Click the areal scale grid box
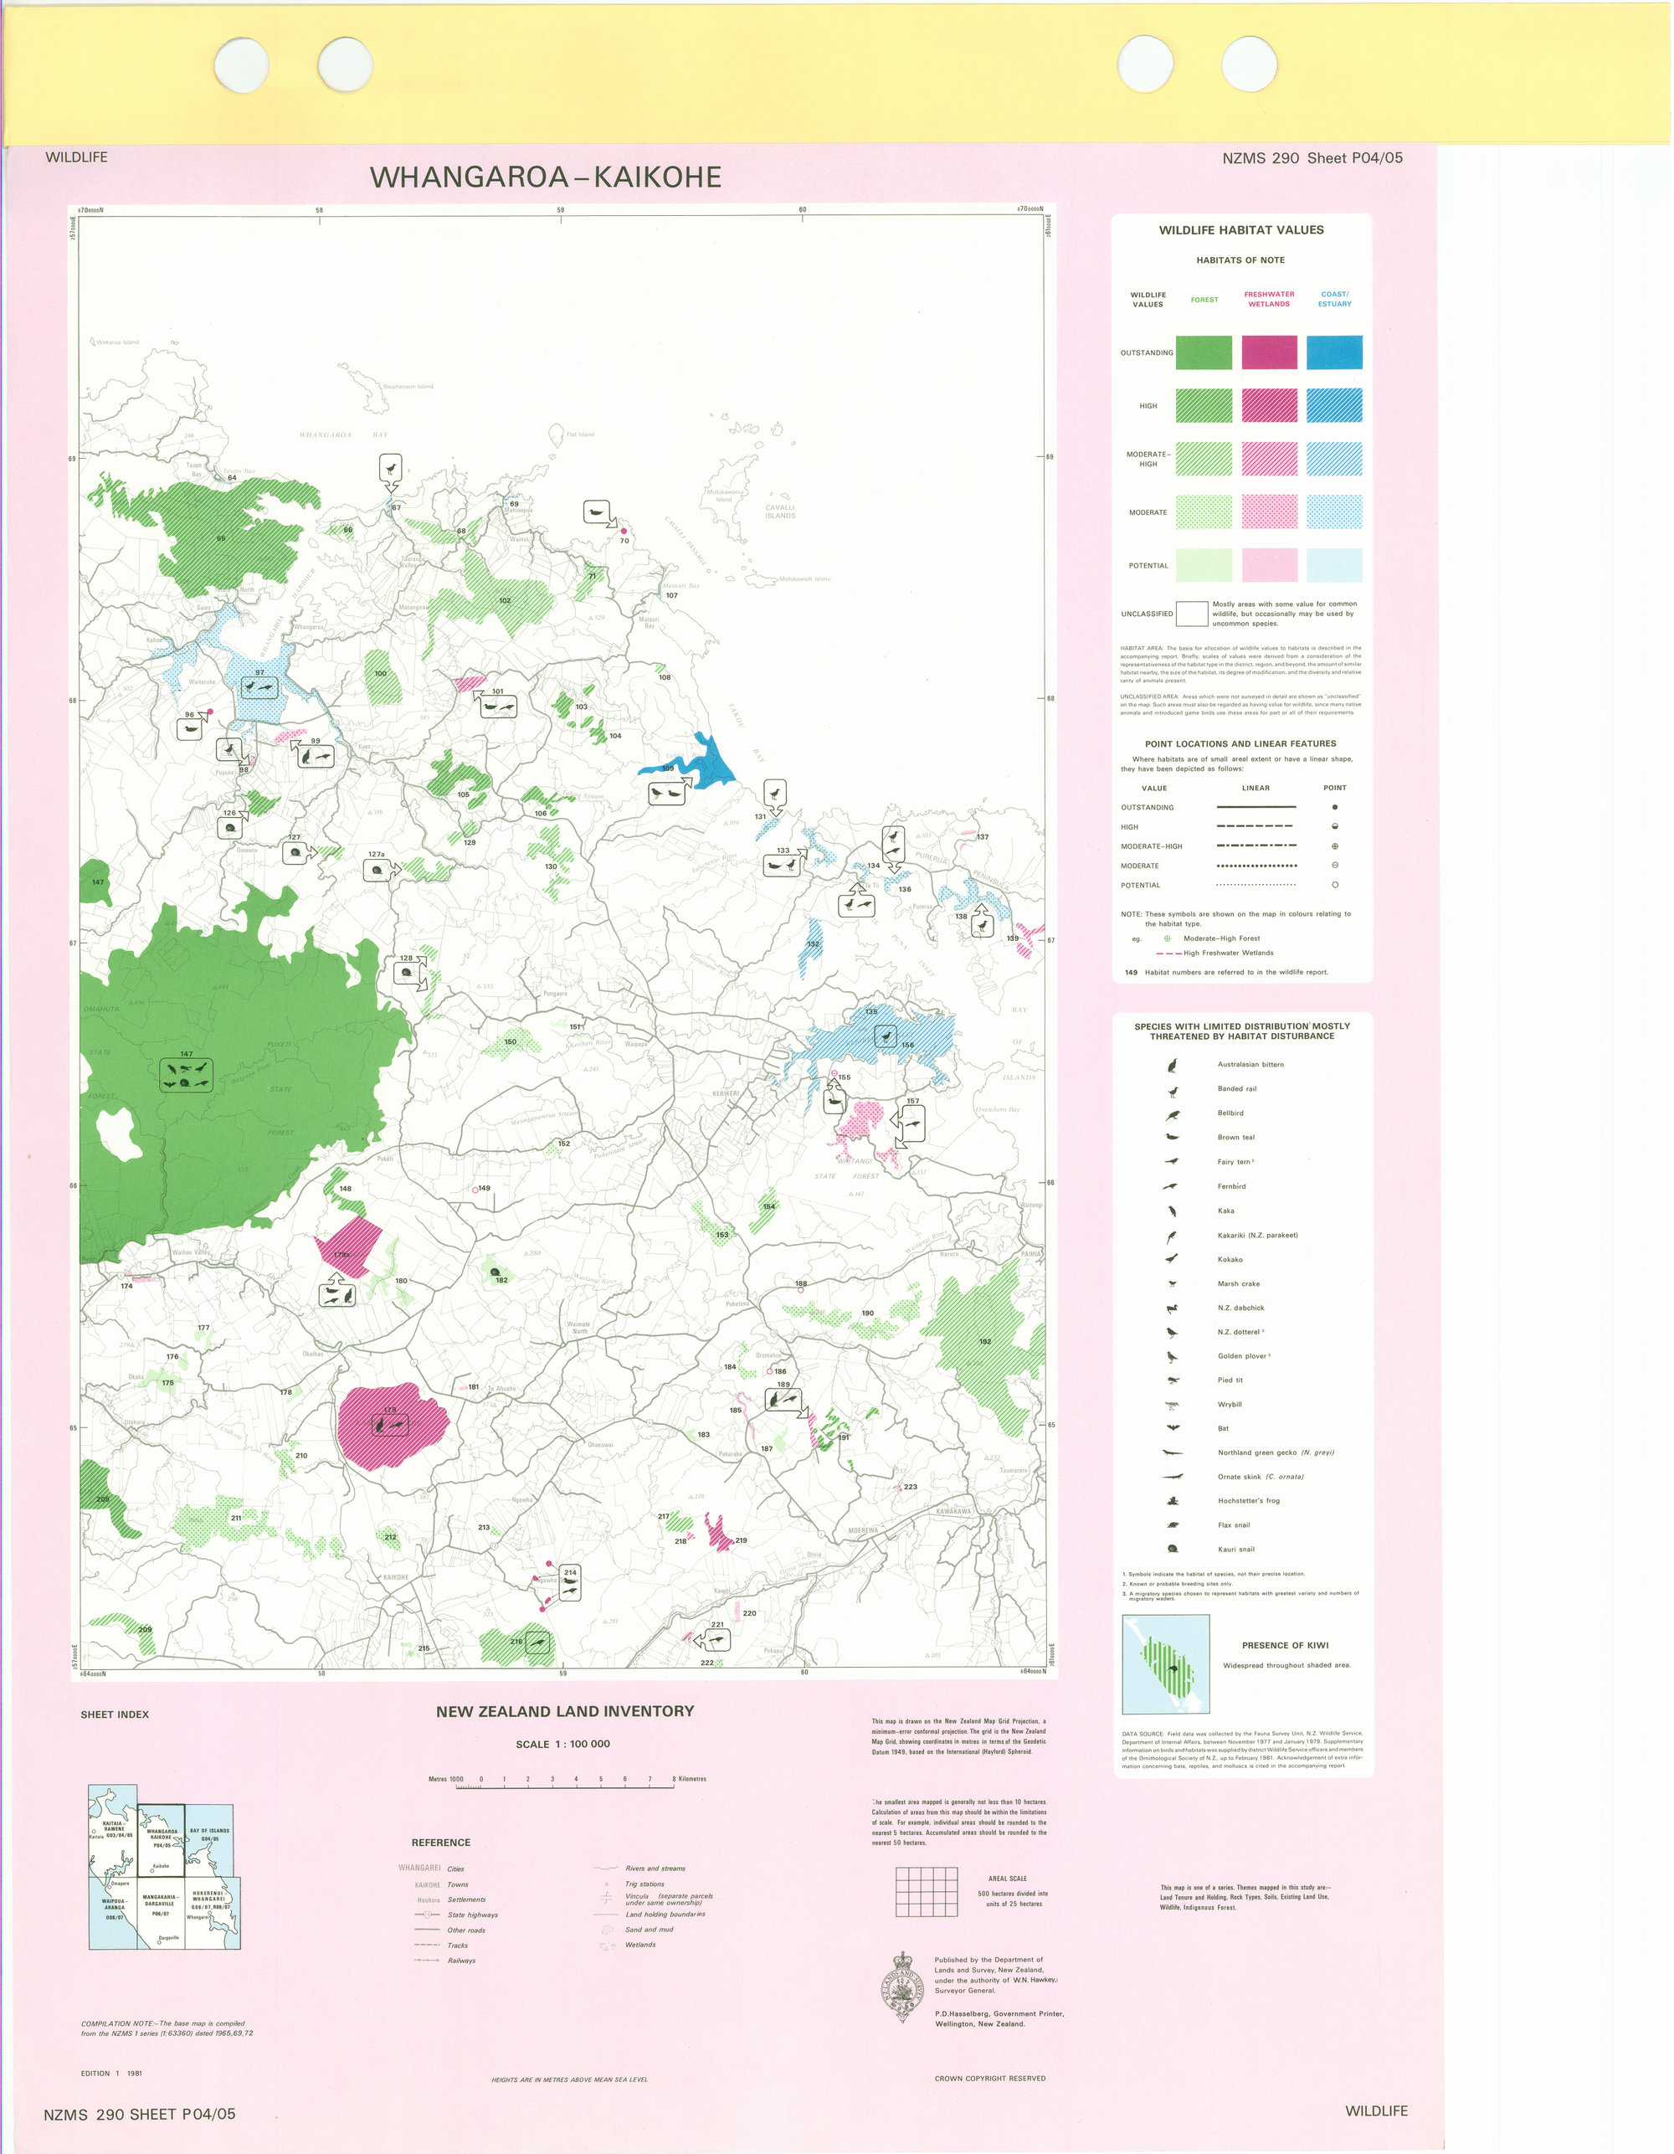 coord(927,1892)
